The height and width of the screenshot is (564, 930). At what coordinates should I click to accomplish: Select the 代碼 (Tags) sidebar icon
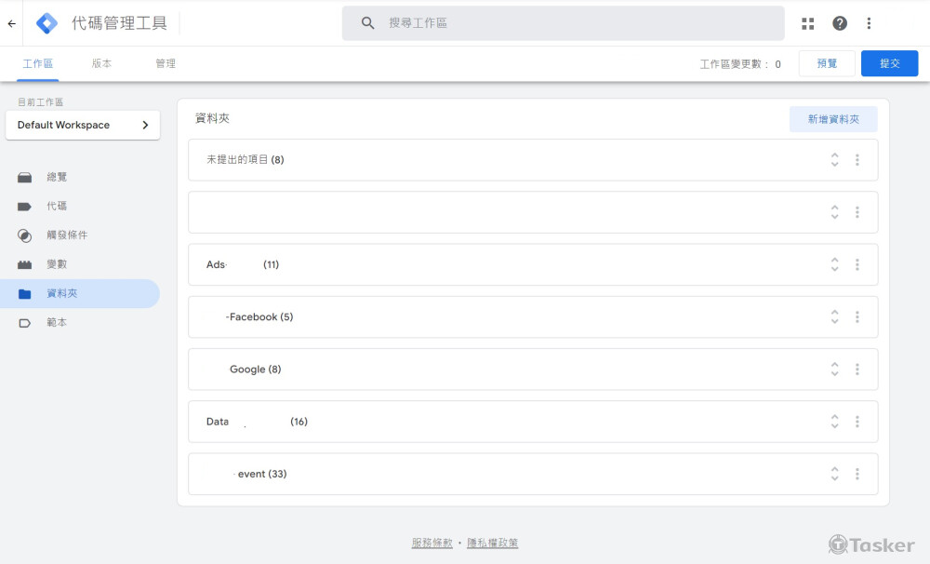(25, 206)
